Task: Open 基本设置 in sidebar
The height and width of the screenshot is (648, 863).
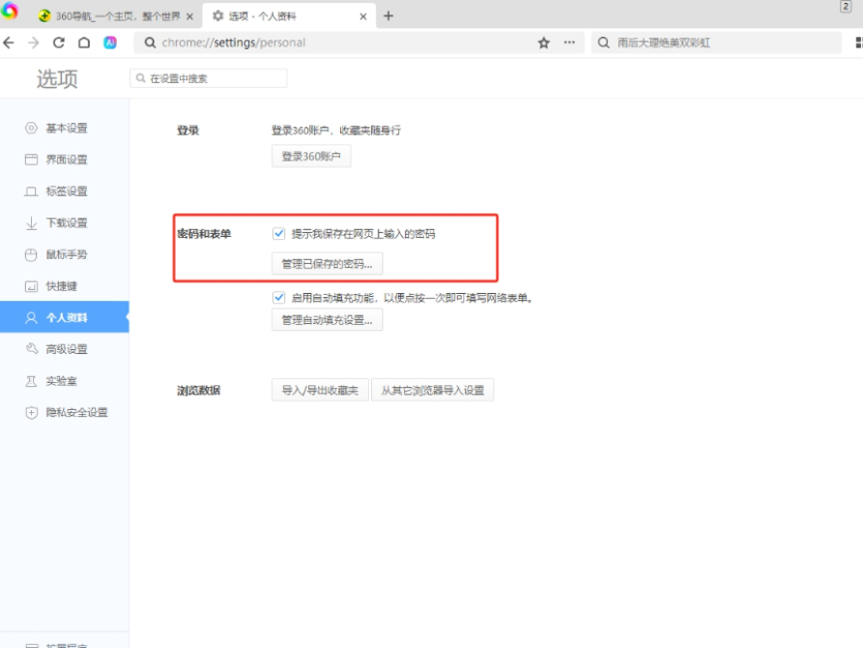Action: coord(65,128)
